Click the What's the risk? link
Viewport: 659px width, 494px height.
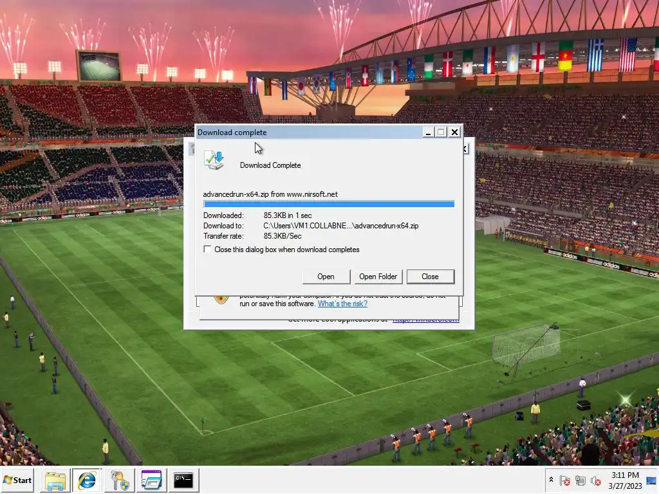[342, 304]
